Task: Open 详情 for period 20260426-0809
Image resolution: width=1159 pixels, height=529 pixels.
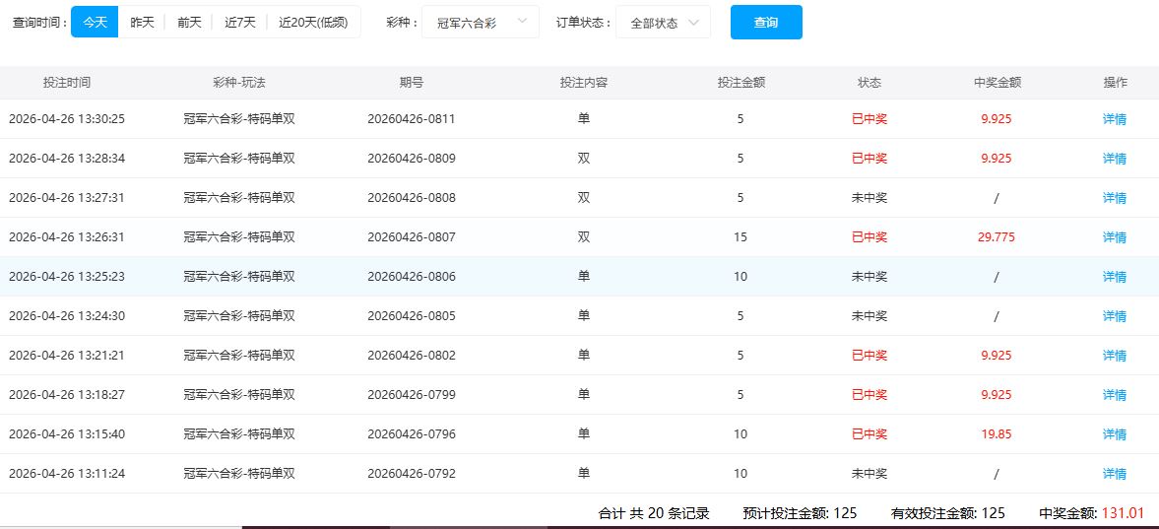Action: (x=1115, y=159)
